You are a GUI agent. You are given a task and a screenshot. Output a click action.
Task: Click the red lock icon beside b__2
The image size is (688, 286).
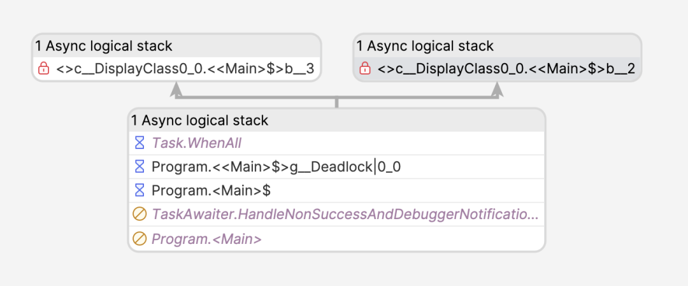pos(364,69)
